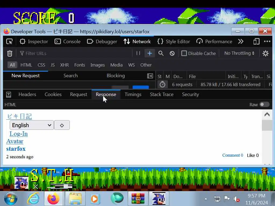Image resolution: width=275 pixels, height=206 pixels.
Task: Collapse the action pane icon
Action: [x=150, y=76]
